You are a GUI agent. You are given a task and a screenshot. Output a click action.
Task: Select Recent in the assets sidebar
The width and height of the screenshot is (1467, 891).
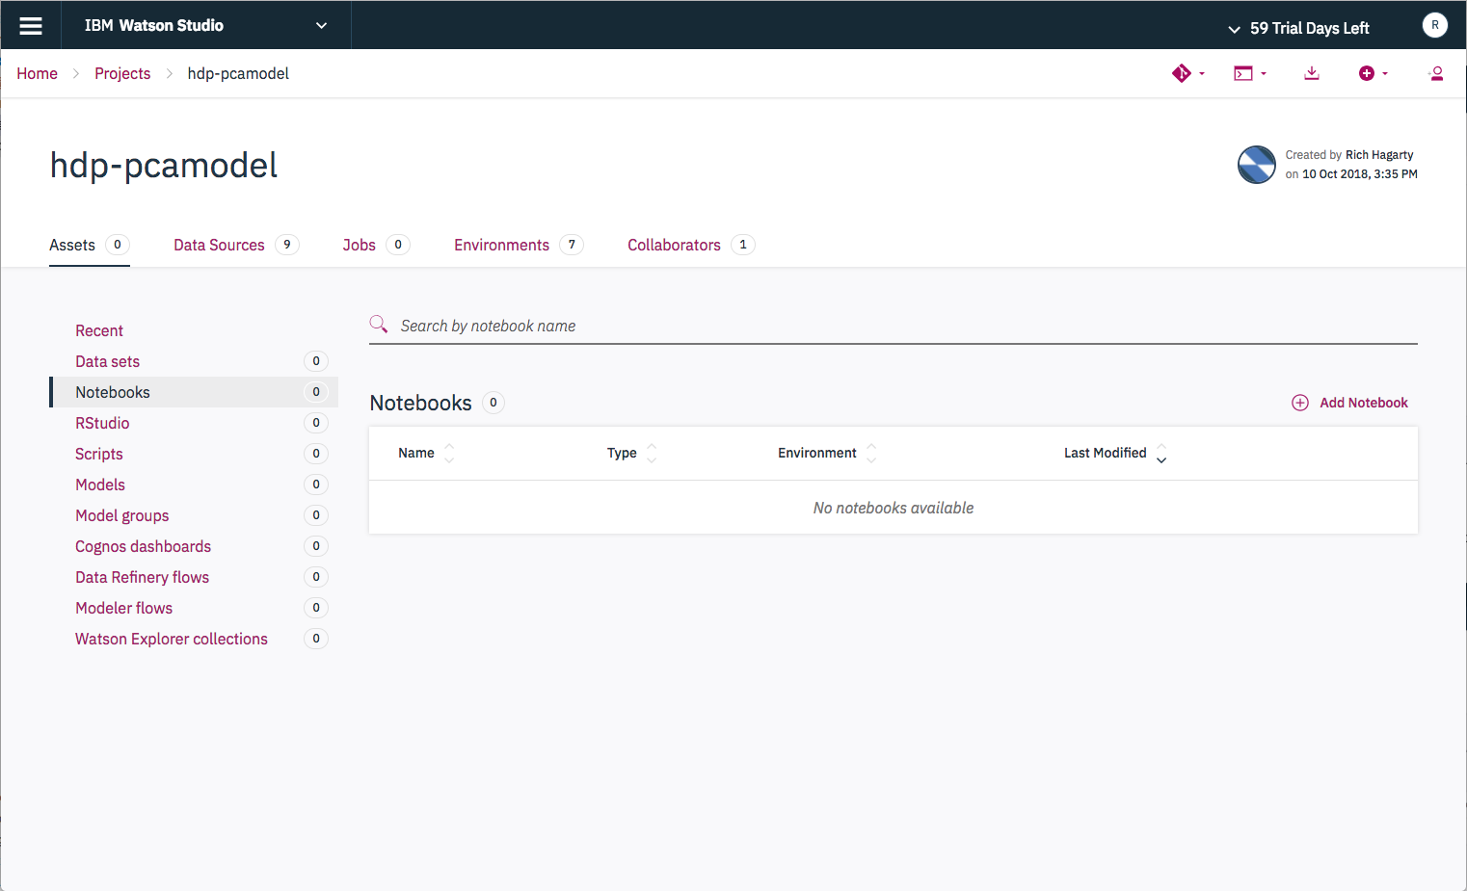tap(99, 330)
